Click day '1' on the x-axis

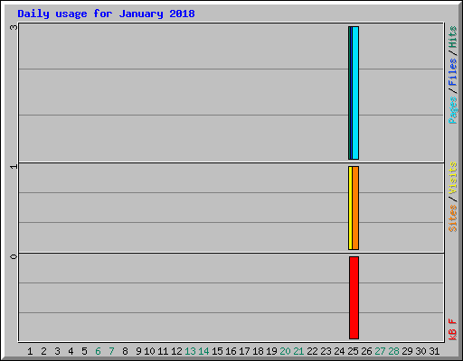click(30, 351)
